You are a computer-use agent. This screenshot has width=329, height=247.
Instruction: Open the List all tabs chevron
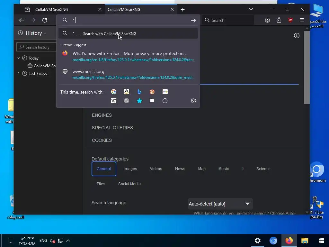(251, 9)
